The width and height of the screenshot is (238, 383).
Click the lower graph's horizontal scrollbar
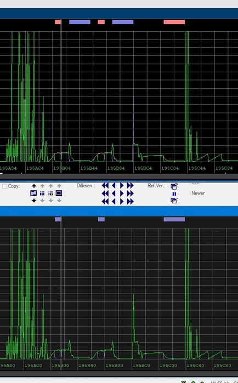click(119, 374)
